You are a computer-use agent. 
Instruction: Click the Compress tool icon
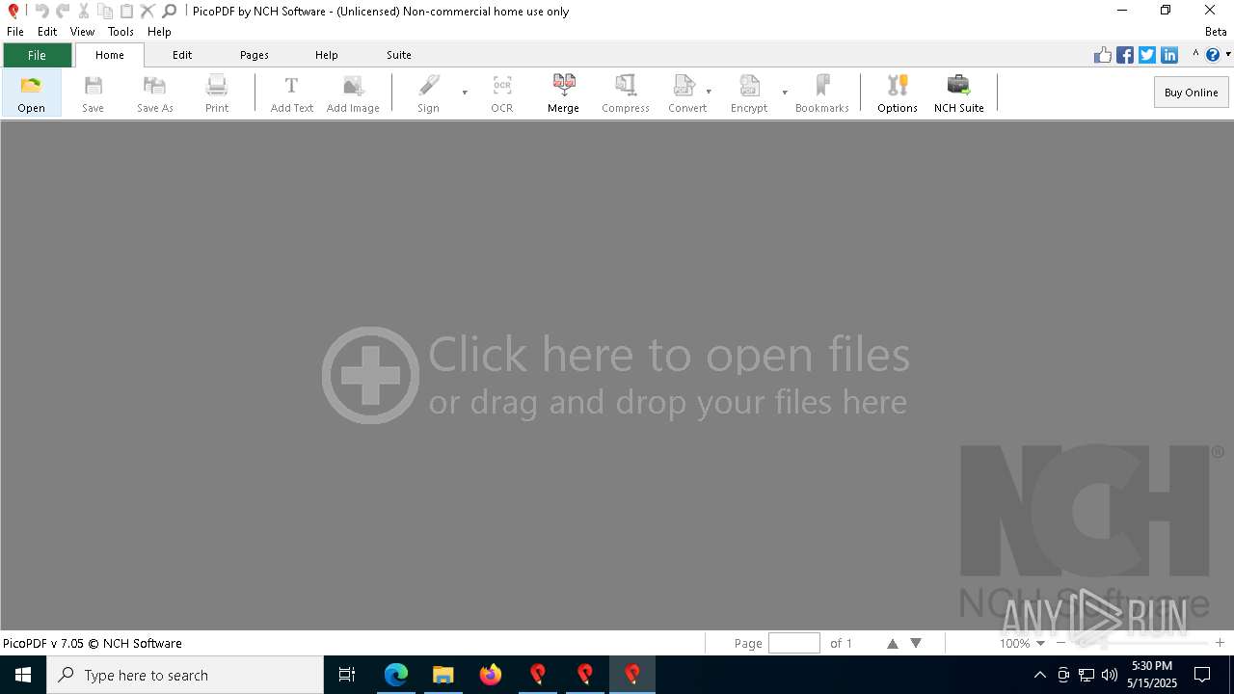pyautogui.click(x=626, y=86)
